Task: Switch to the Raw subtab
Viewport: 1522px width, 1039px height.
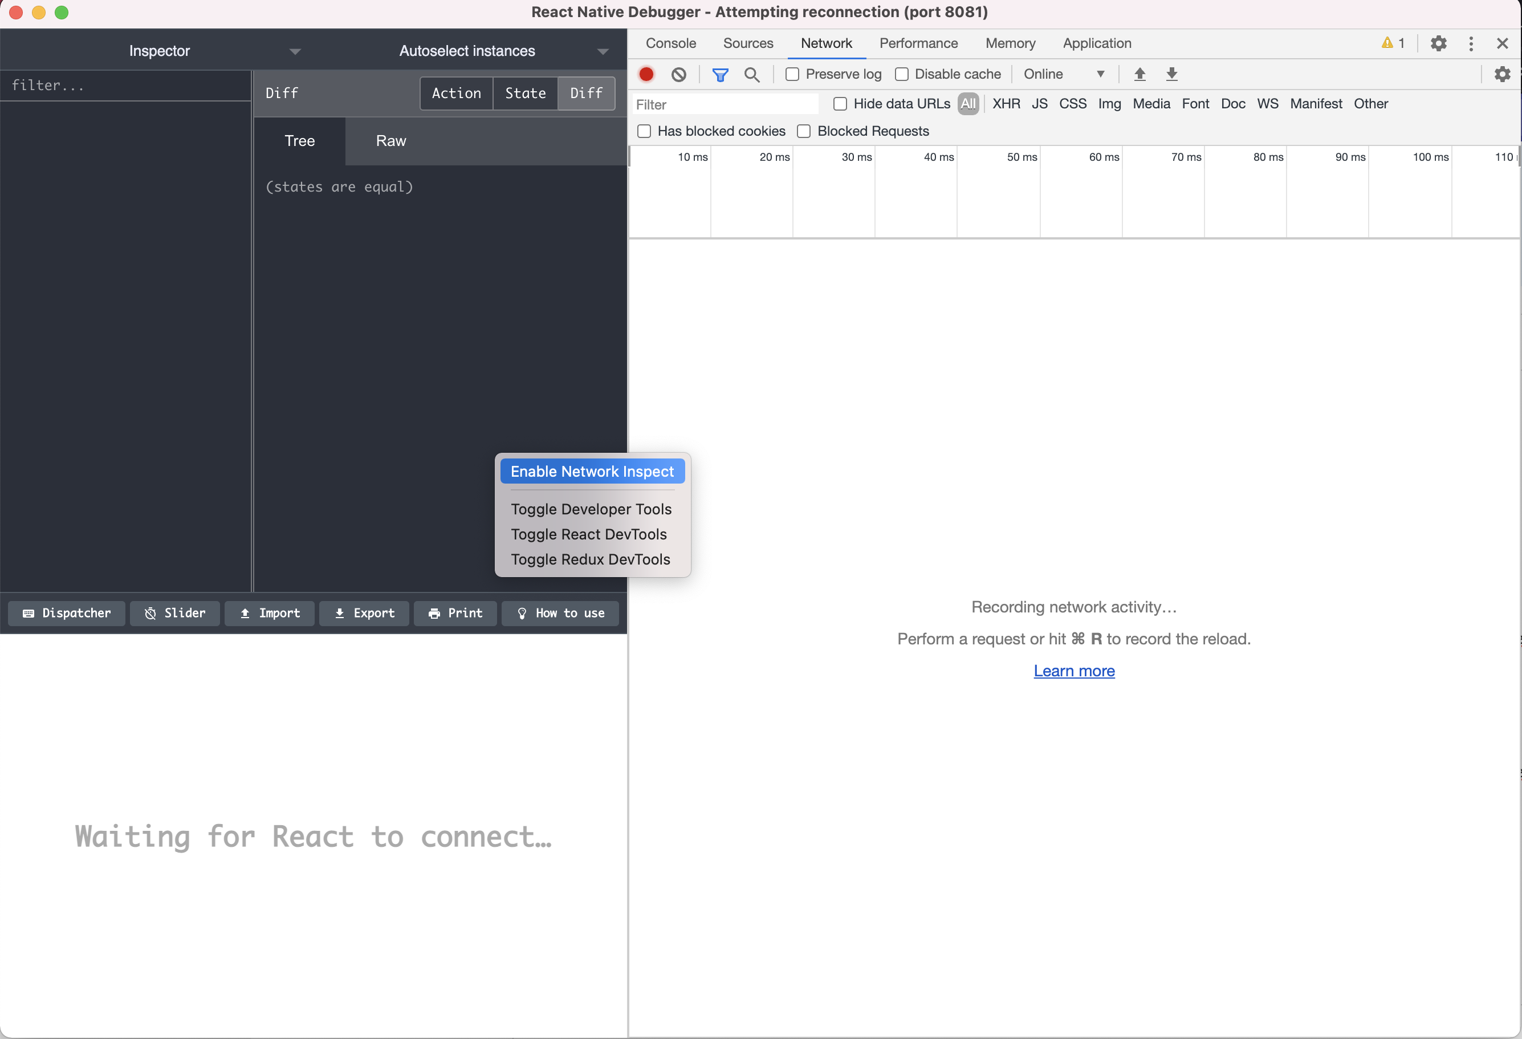Action: [x=391, y=141]
